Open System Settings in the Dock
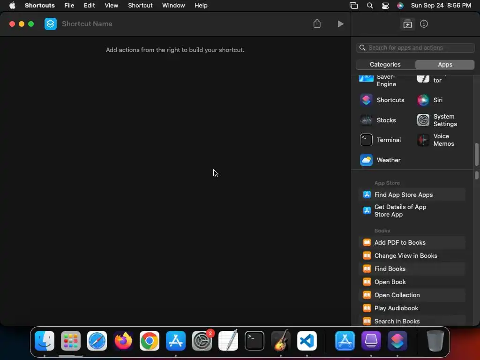480x360 pixels. click(x=202, y=341)
